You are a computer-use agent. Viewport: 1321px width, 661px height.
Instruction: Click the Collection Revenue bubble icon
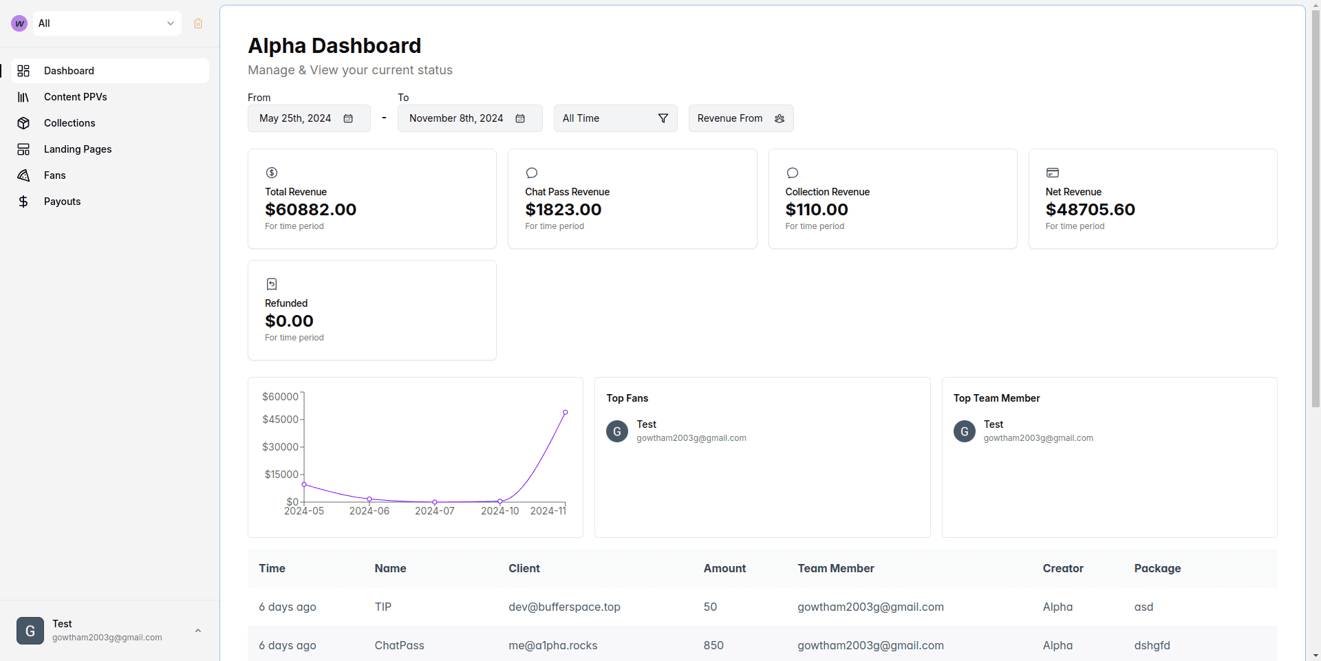click(793, 173)
